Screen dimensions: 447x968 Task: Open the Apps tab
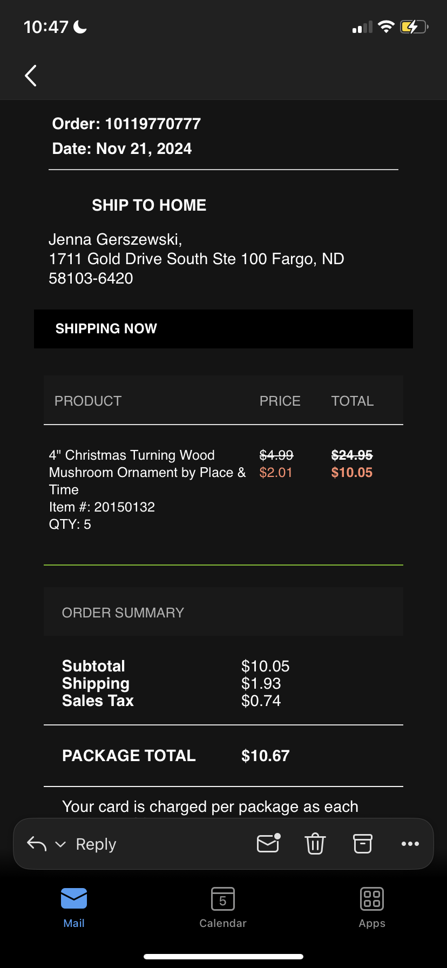[372, 907]
